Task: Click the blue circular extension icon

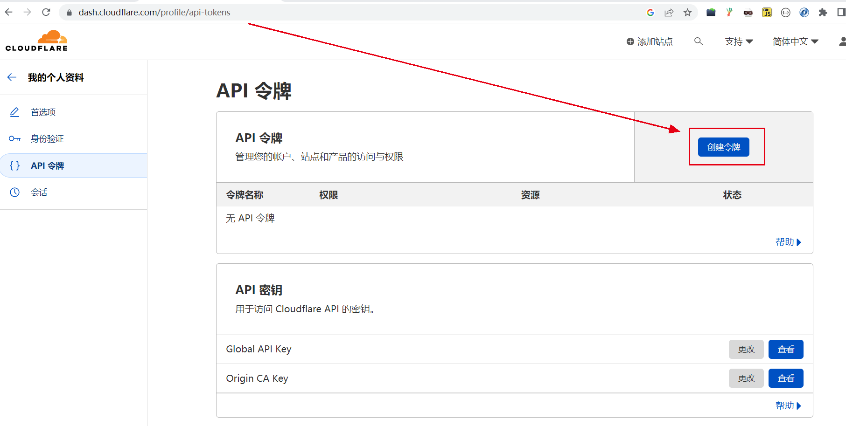Action: [x=804, y=13]
